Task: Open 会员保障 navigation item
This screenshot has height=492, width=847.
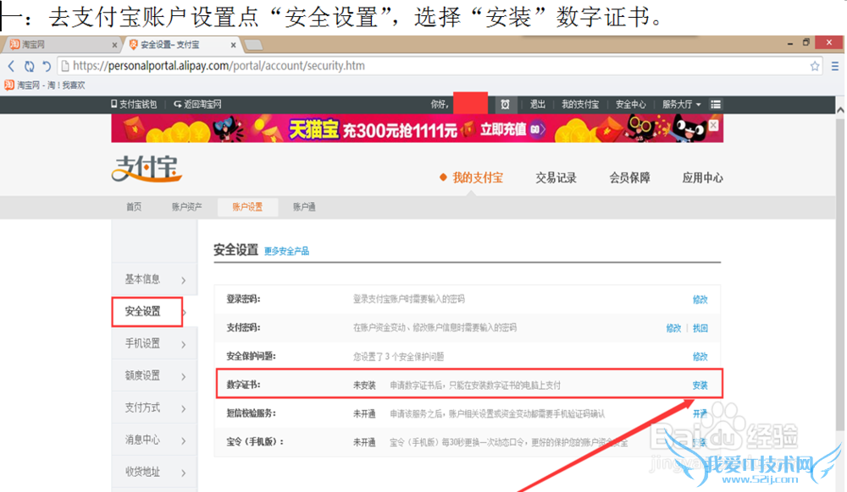Action: (x=630, y=178)
